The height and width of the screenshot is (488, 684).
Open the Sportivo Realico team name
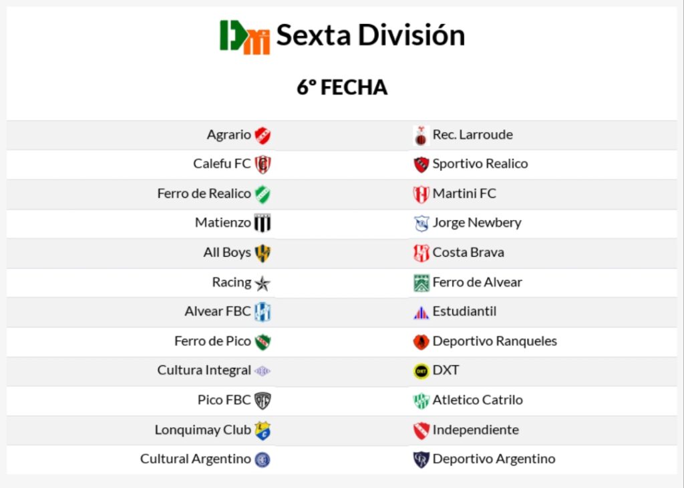tap(480, 164)
